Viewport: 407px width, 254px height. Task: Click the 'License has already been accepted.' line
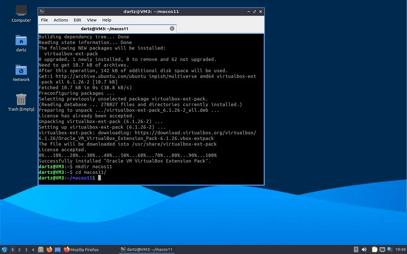[x=87, y=116]
